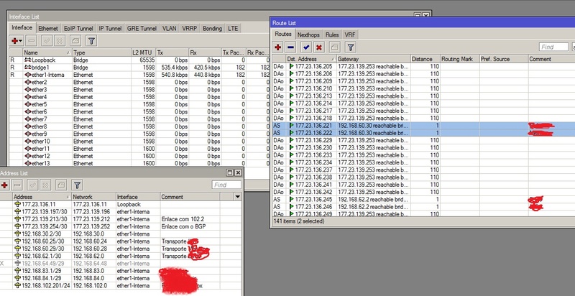Select ether13 interface row

tap(139, 163)
